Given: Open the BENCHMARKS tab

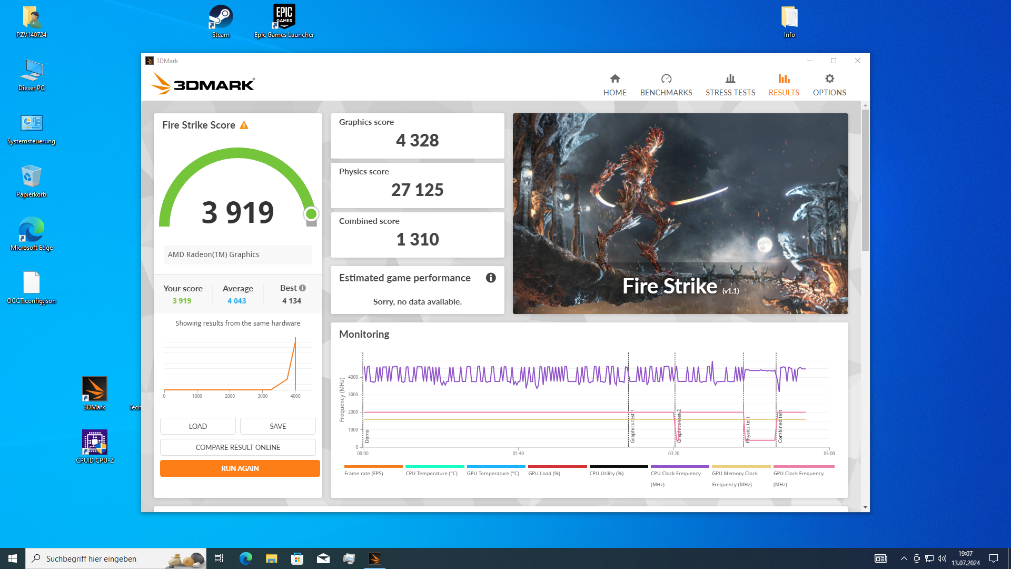Looking at the screenshot, I should (666, 85).
